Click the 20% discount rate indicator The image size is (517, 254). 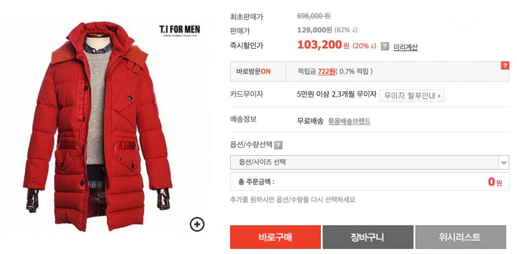364,46
